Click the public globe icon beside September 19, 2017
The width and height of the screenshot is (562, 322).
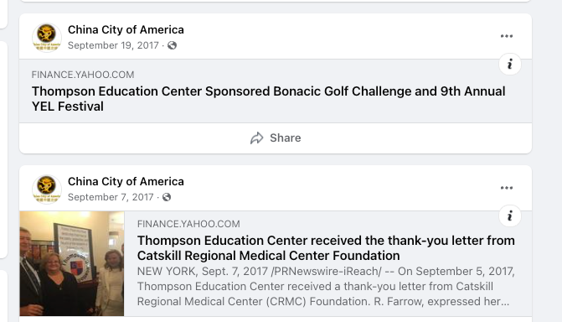[x=172, y=45]
